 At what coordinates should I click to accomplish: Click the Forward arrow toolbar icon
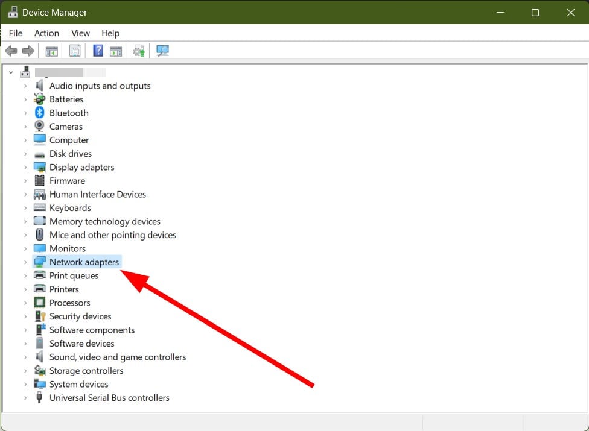point(28,51)
